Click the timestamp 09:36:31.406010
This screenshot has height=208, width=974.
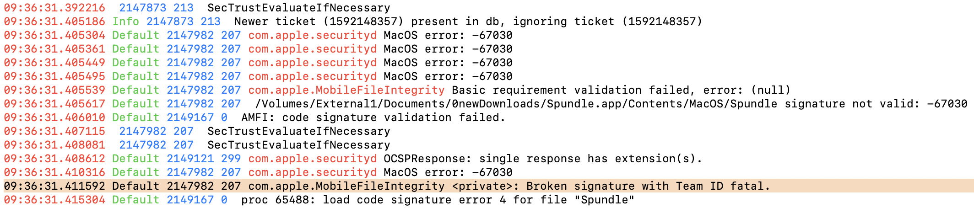click(54, 117)
